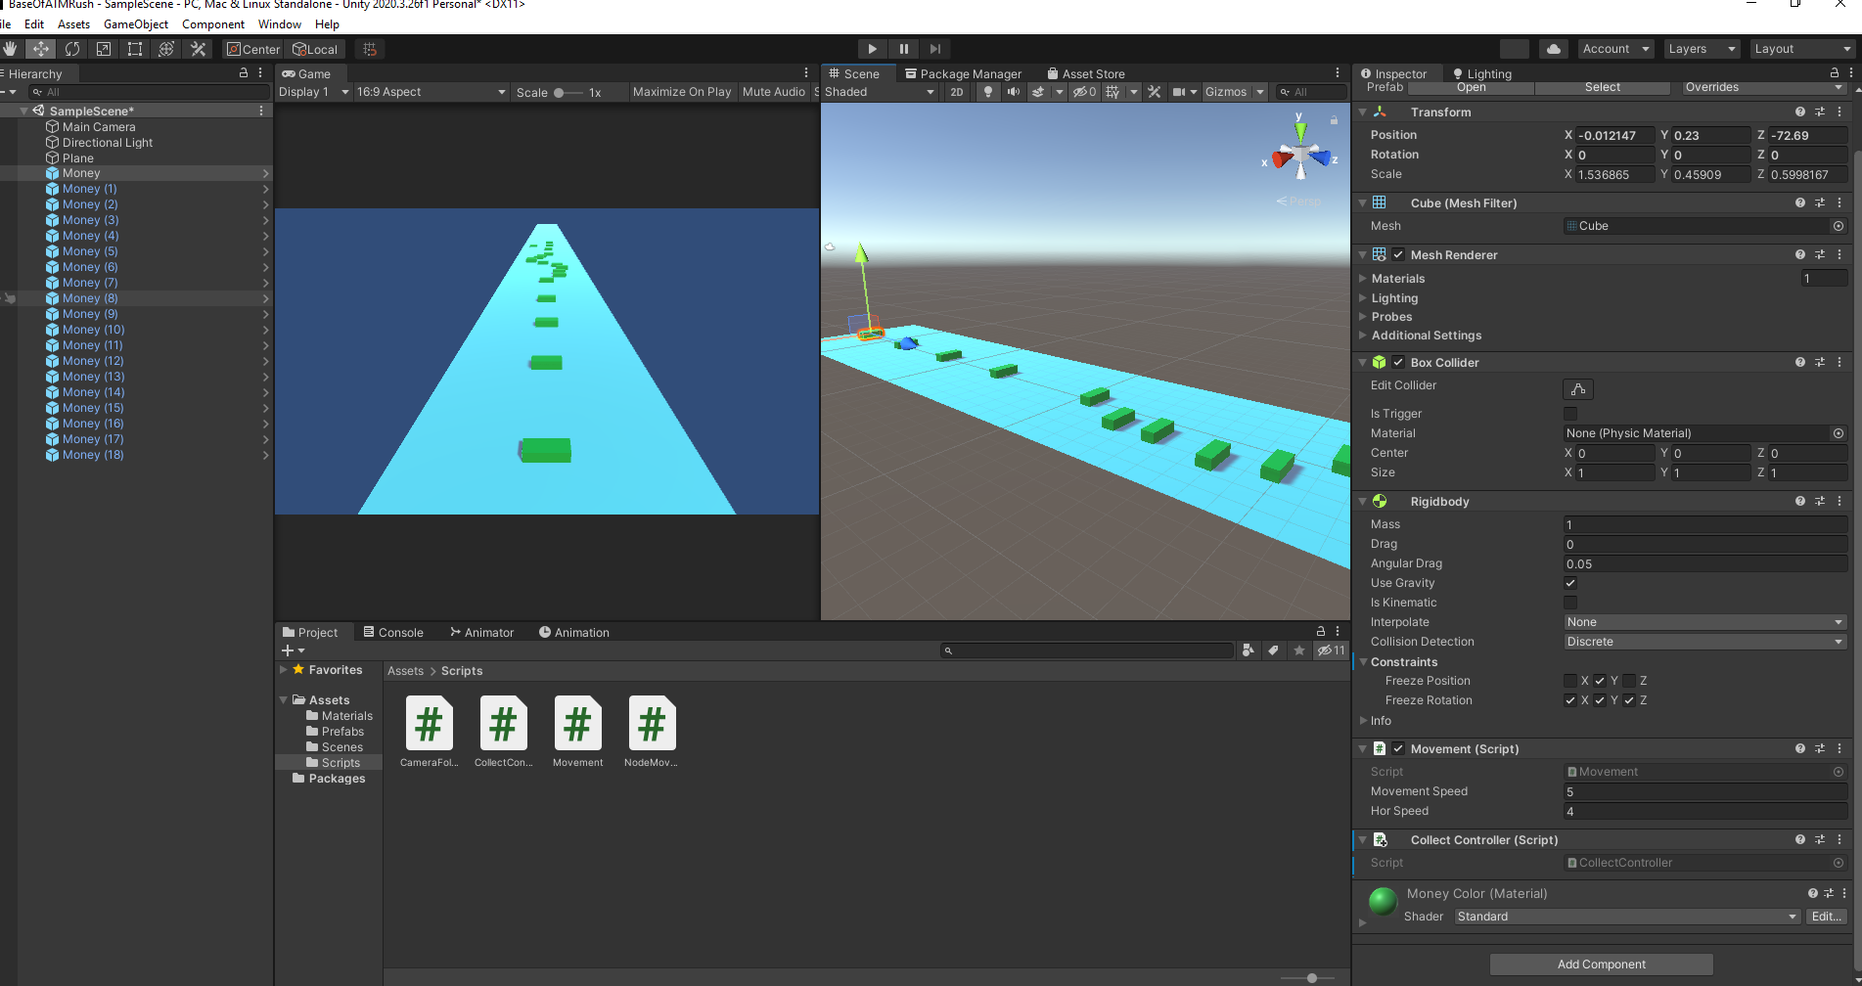
Task: Open the Movement script in the Project panel
Action: coord(577,724)
